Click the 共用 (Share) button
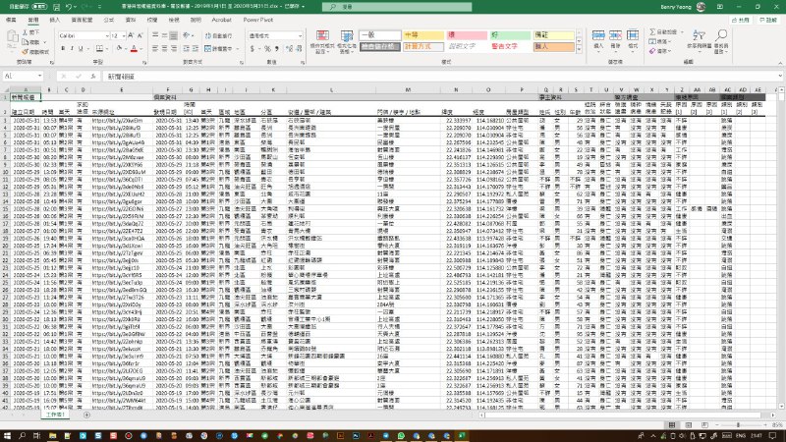This screenshot has width=786, height=442. (x=744, y=19)
